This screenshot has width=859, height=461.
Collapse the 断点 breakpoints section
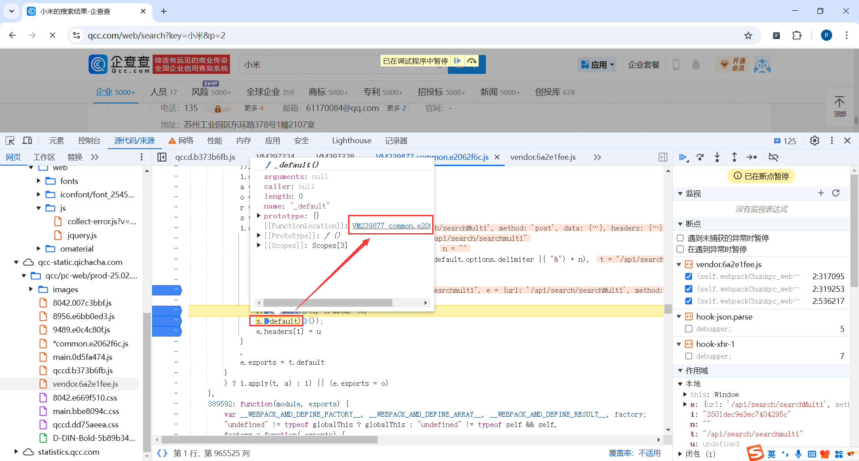pyautogui.click(x=680, y=224)
